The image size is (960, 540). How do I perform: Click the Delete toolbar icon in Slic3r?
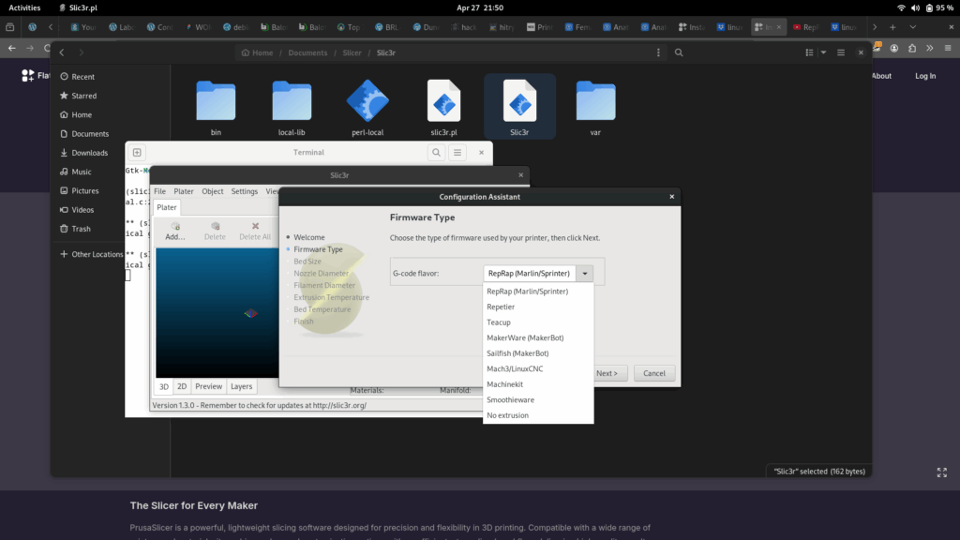(215, 231)
